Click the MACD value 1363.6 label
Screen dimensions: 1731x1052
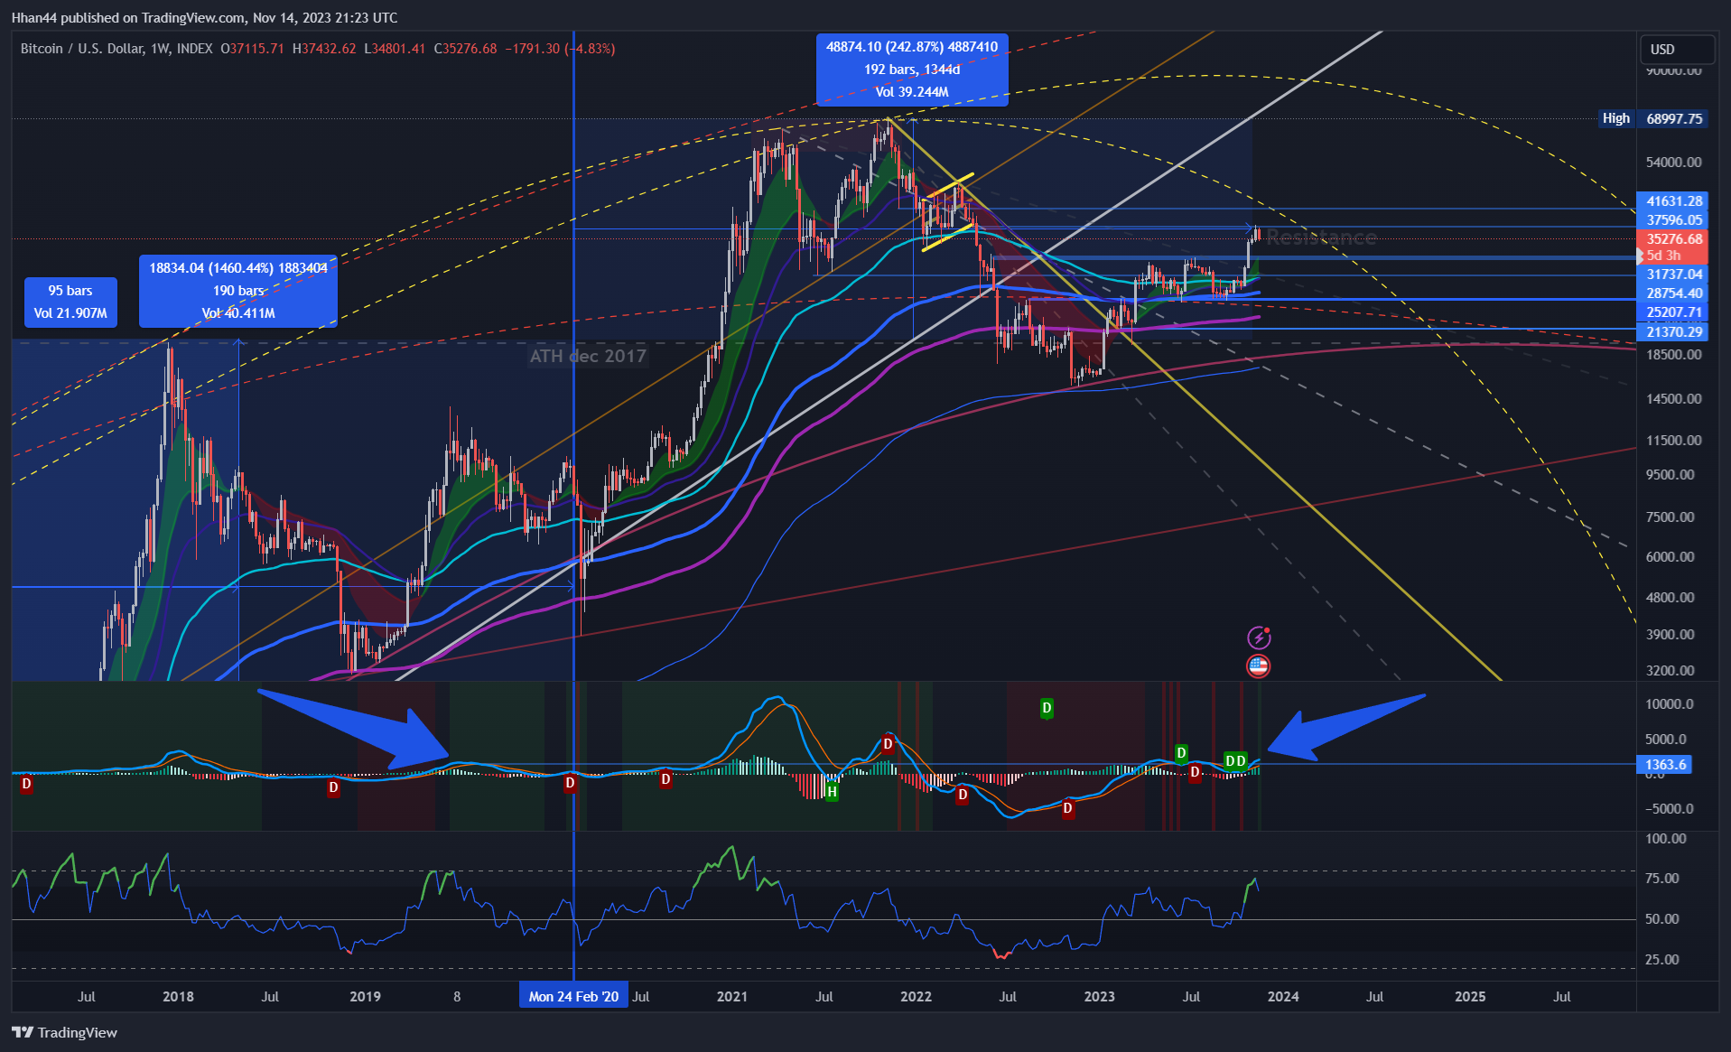[x=1664, y=765]
